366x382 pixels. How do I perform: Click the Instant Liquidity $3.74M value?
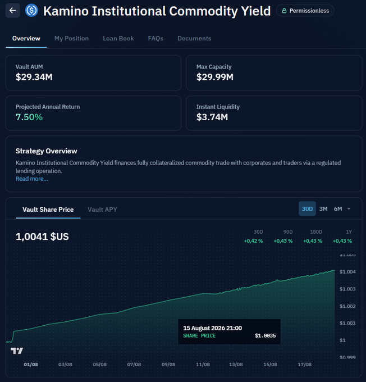pos(212,117)
